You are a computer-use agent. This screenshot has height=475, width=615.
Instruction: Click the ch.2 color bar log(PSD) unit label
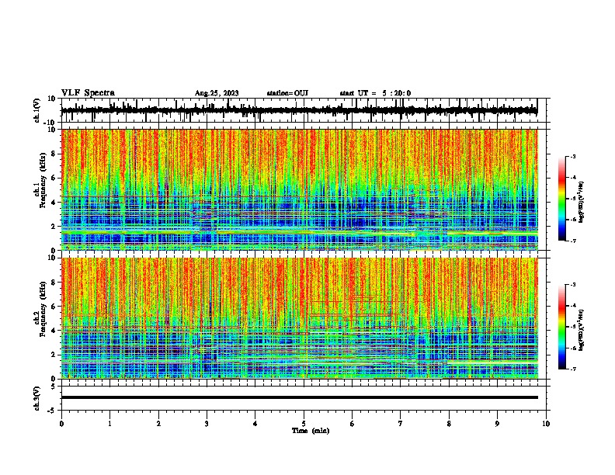[x=582, y=330]
